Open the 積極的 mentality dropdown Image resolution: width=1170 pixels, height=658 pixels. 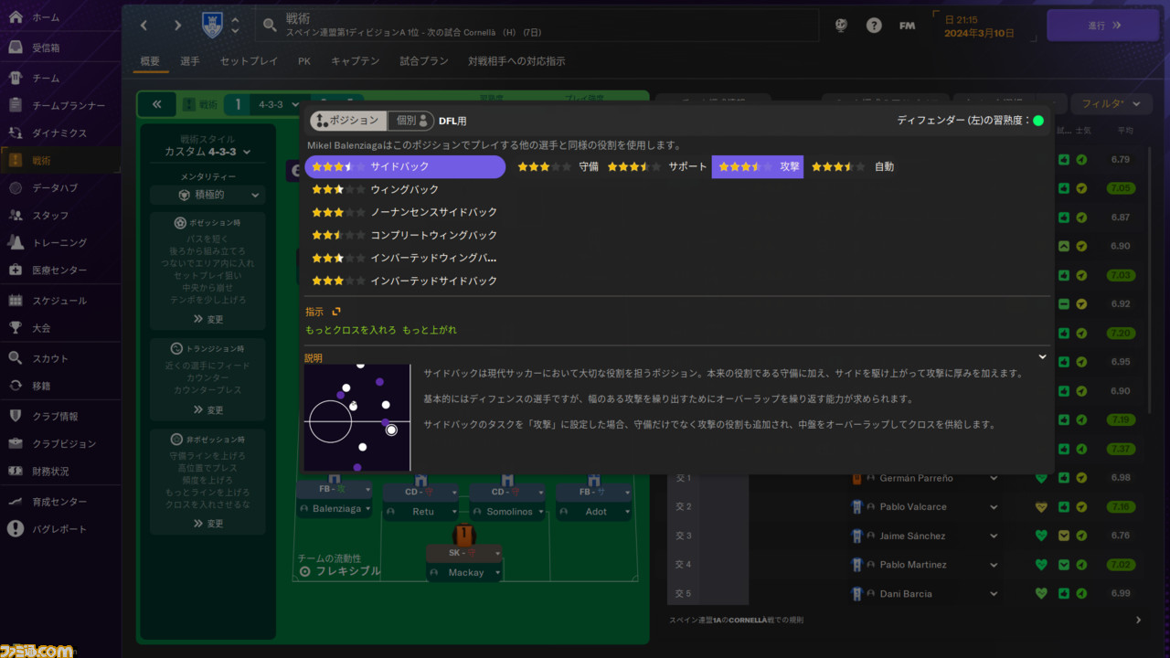click(x=207, y=195)
